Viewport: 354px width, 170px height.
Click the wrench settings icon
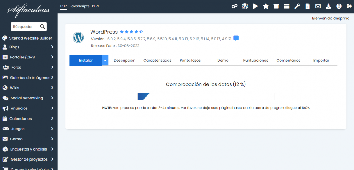[x=297, y=6]
